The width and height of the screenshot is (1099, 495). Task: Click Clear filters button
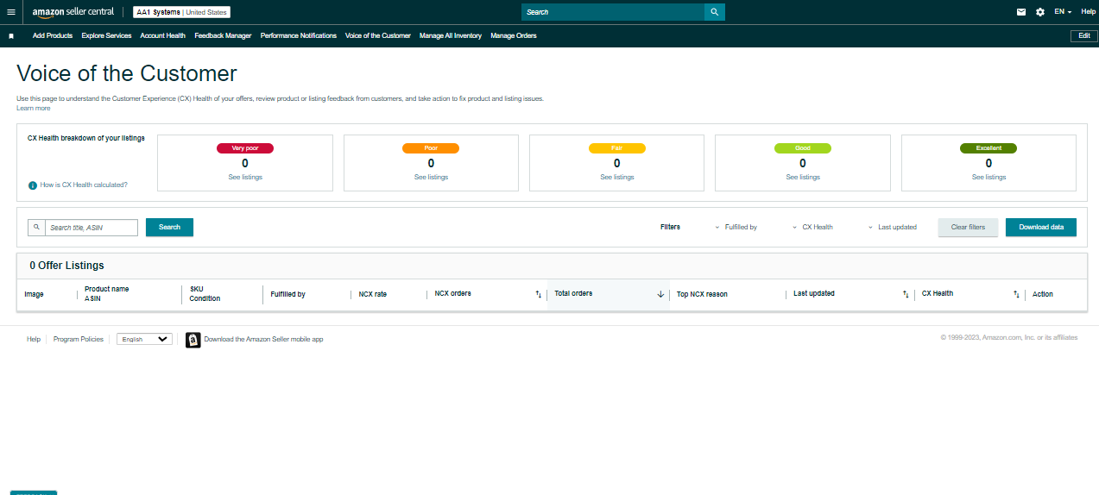point(968,228)
